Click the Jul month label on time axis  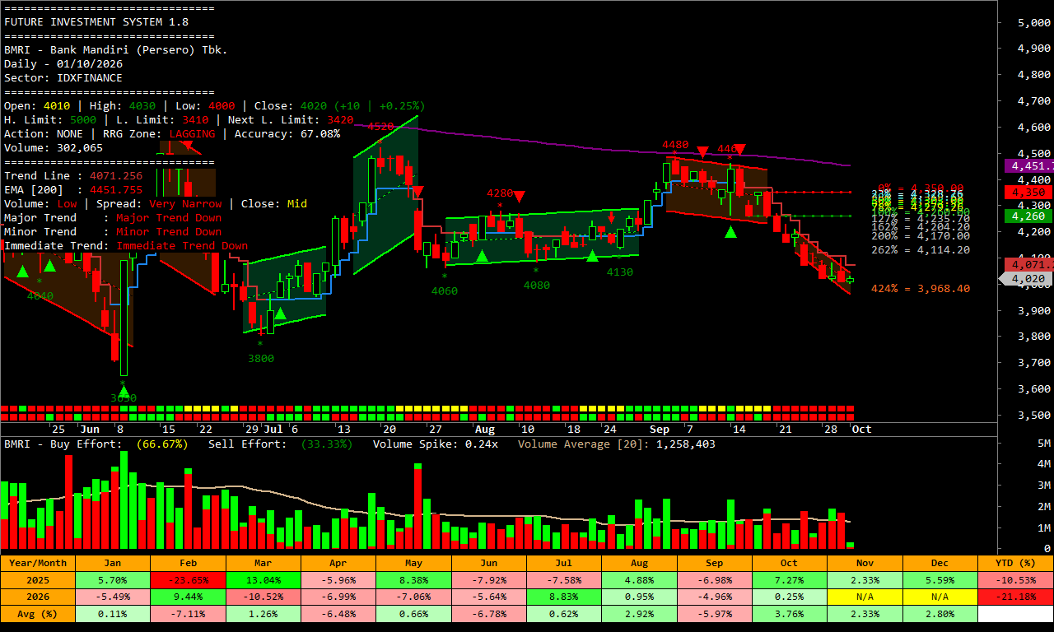pos(273,430)
